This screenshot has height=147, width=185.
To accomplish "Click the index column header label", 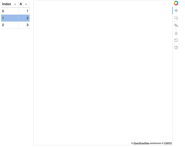I will coord(7,4).
